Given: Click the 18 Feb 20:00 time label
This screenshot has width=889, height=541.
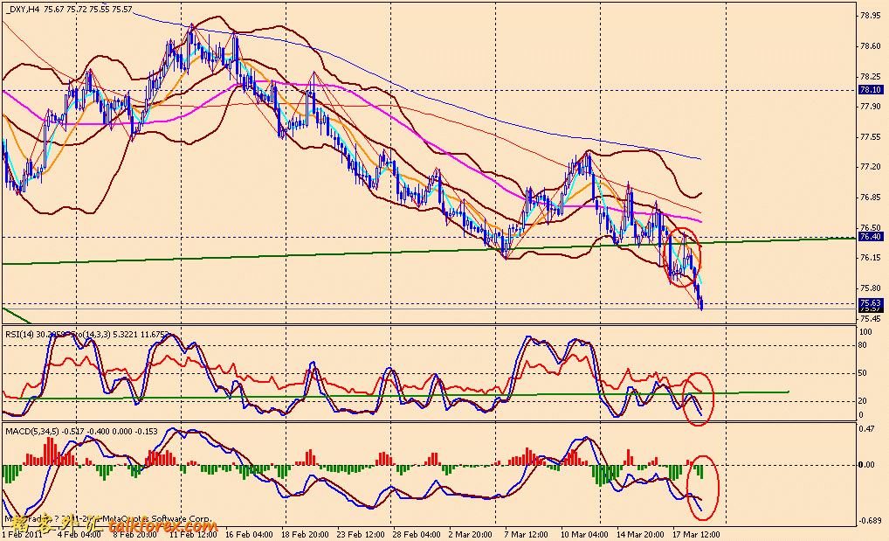Looking at the screenshot, I should (x=306, y=535).
